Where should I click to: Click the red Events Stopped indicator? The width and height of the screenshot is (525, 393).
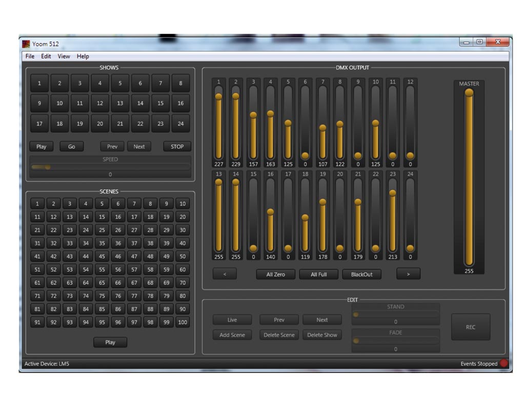[x=504, y=363]
